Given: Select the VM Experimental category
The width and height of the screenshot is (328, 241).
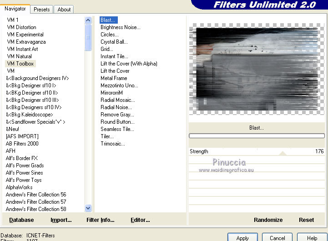Looking at the screenshot, I should [x=25, y=35].
